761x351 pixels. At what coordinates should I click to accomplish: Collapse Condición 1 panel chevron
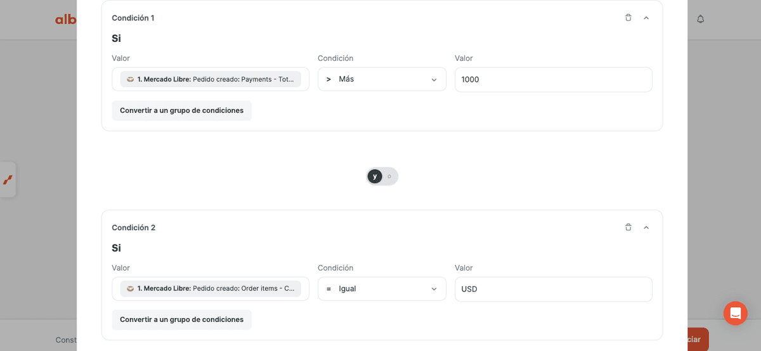[646, 18]
